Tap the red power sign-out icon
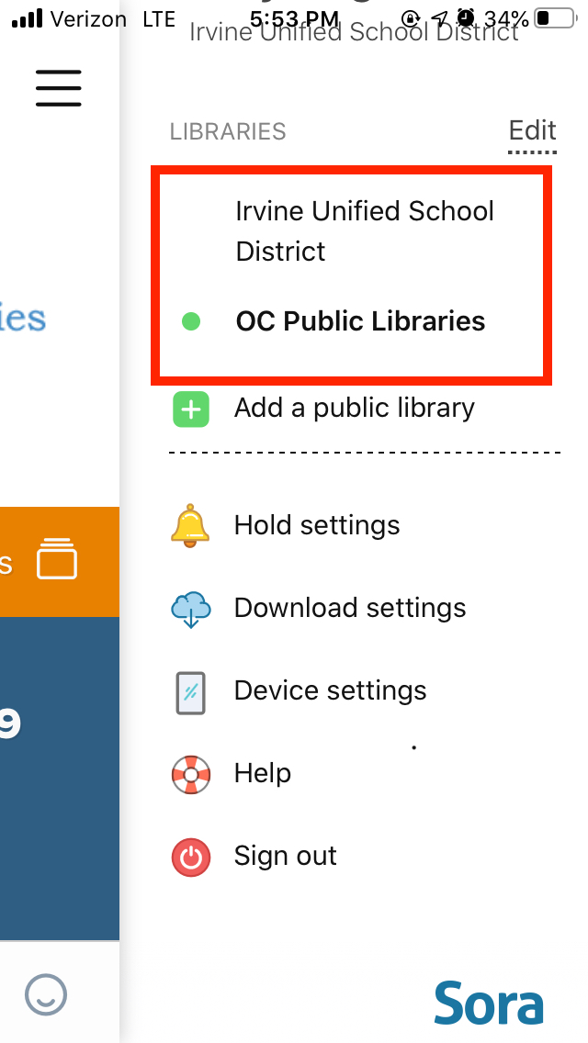This screenshot has height=1043, width=588. tap(191, 857)
